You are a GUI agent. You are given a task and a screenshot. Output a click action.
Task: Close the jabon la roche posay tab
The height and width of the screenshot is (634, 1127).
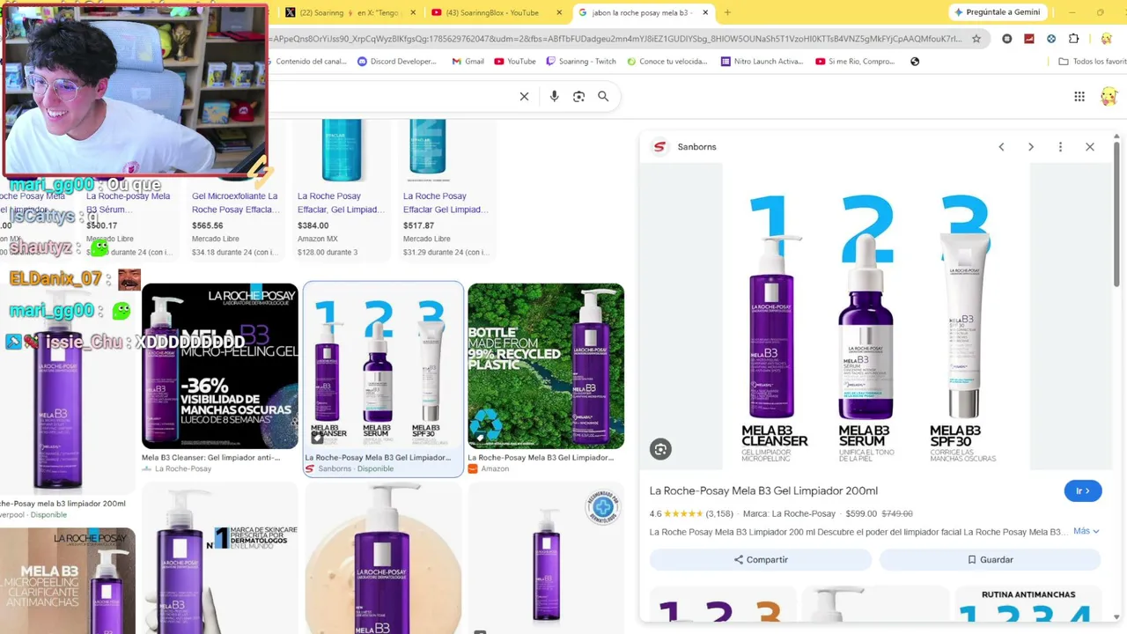point(705,12)
